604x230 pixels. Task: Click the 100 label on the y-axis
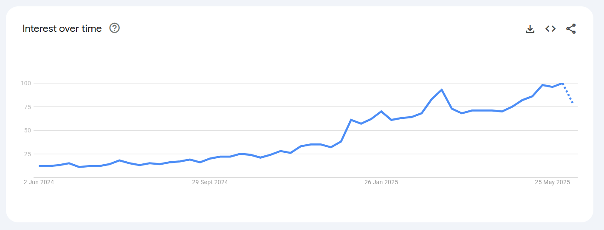point(26,83)
